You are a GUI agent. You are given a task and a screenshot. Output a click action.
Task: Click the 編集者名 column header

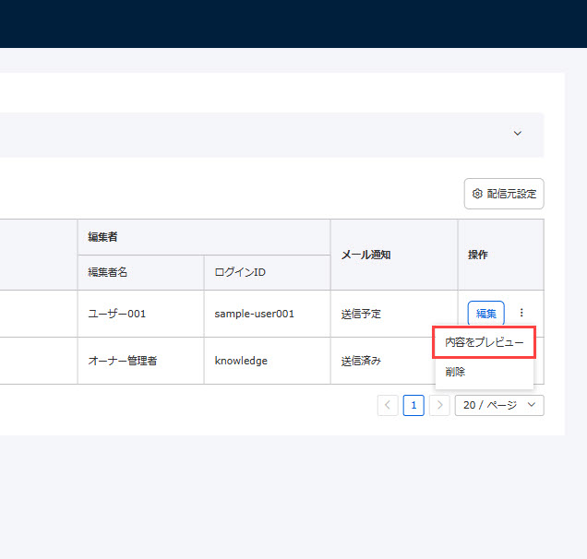[x=107, y=273]
